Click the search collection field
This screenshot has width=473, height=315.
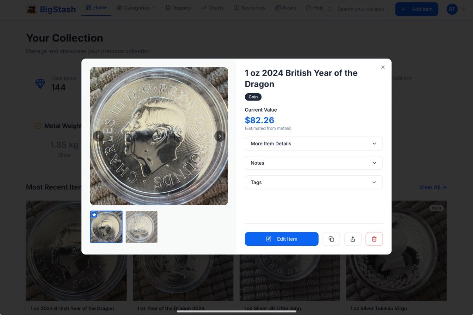click(360, 9)
